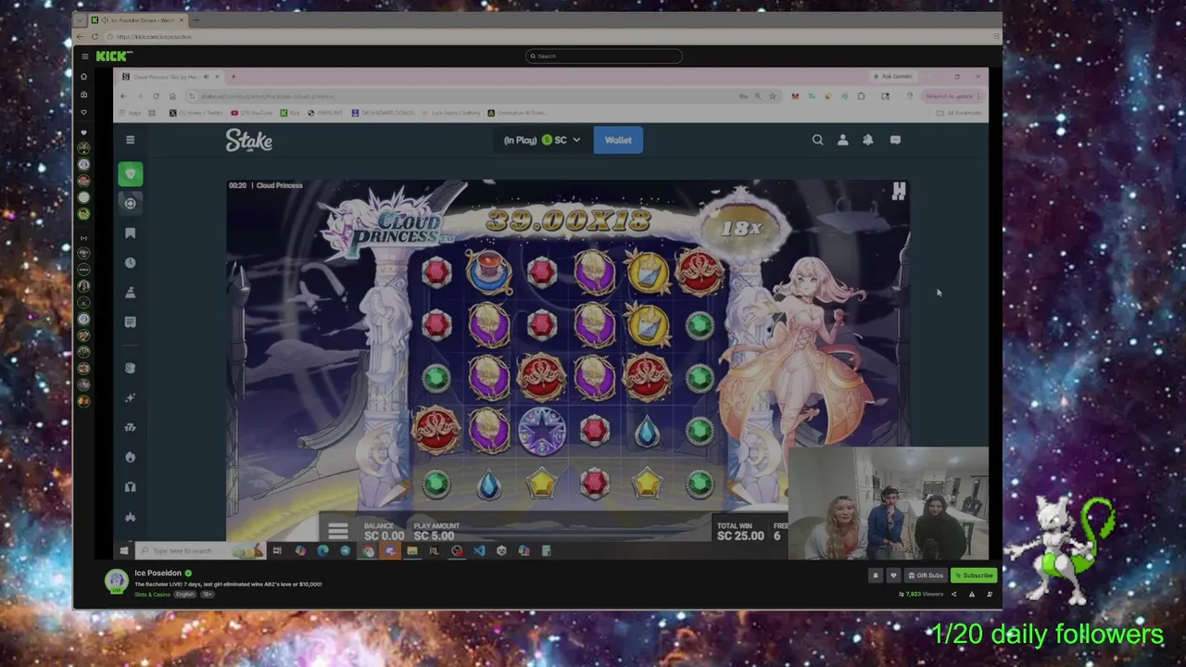Click the Ask Gemini button
The width and height of the screenshot is (1186, 667).
[x=894, y=77]
